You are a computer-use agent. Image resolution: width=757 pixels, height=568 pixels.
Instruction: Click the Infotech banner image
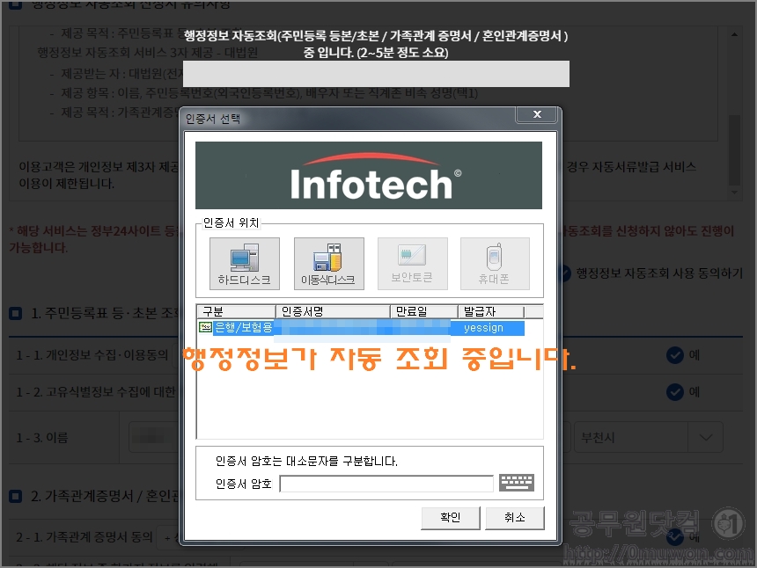tap(369, 176)
